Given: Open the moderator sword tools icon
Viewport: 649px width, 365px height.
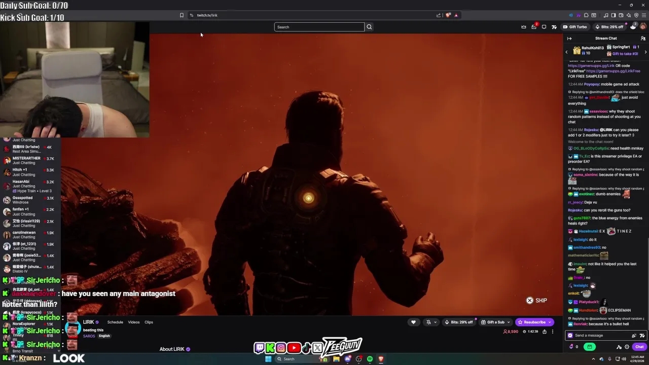Looking at the screenshot, I should (x=619, y=347).
